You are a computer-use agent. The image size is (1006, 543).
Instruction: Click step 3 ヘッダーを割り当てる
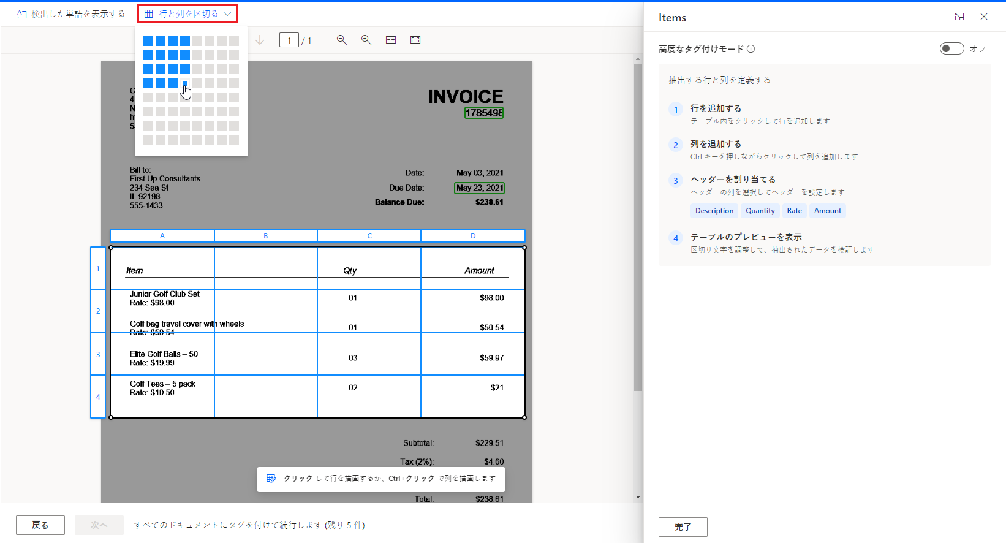tap(733, 180)
